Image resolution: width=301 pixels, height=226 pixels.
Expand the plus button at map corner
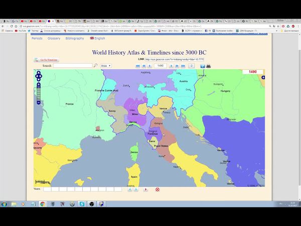click(263, 77)
